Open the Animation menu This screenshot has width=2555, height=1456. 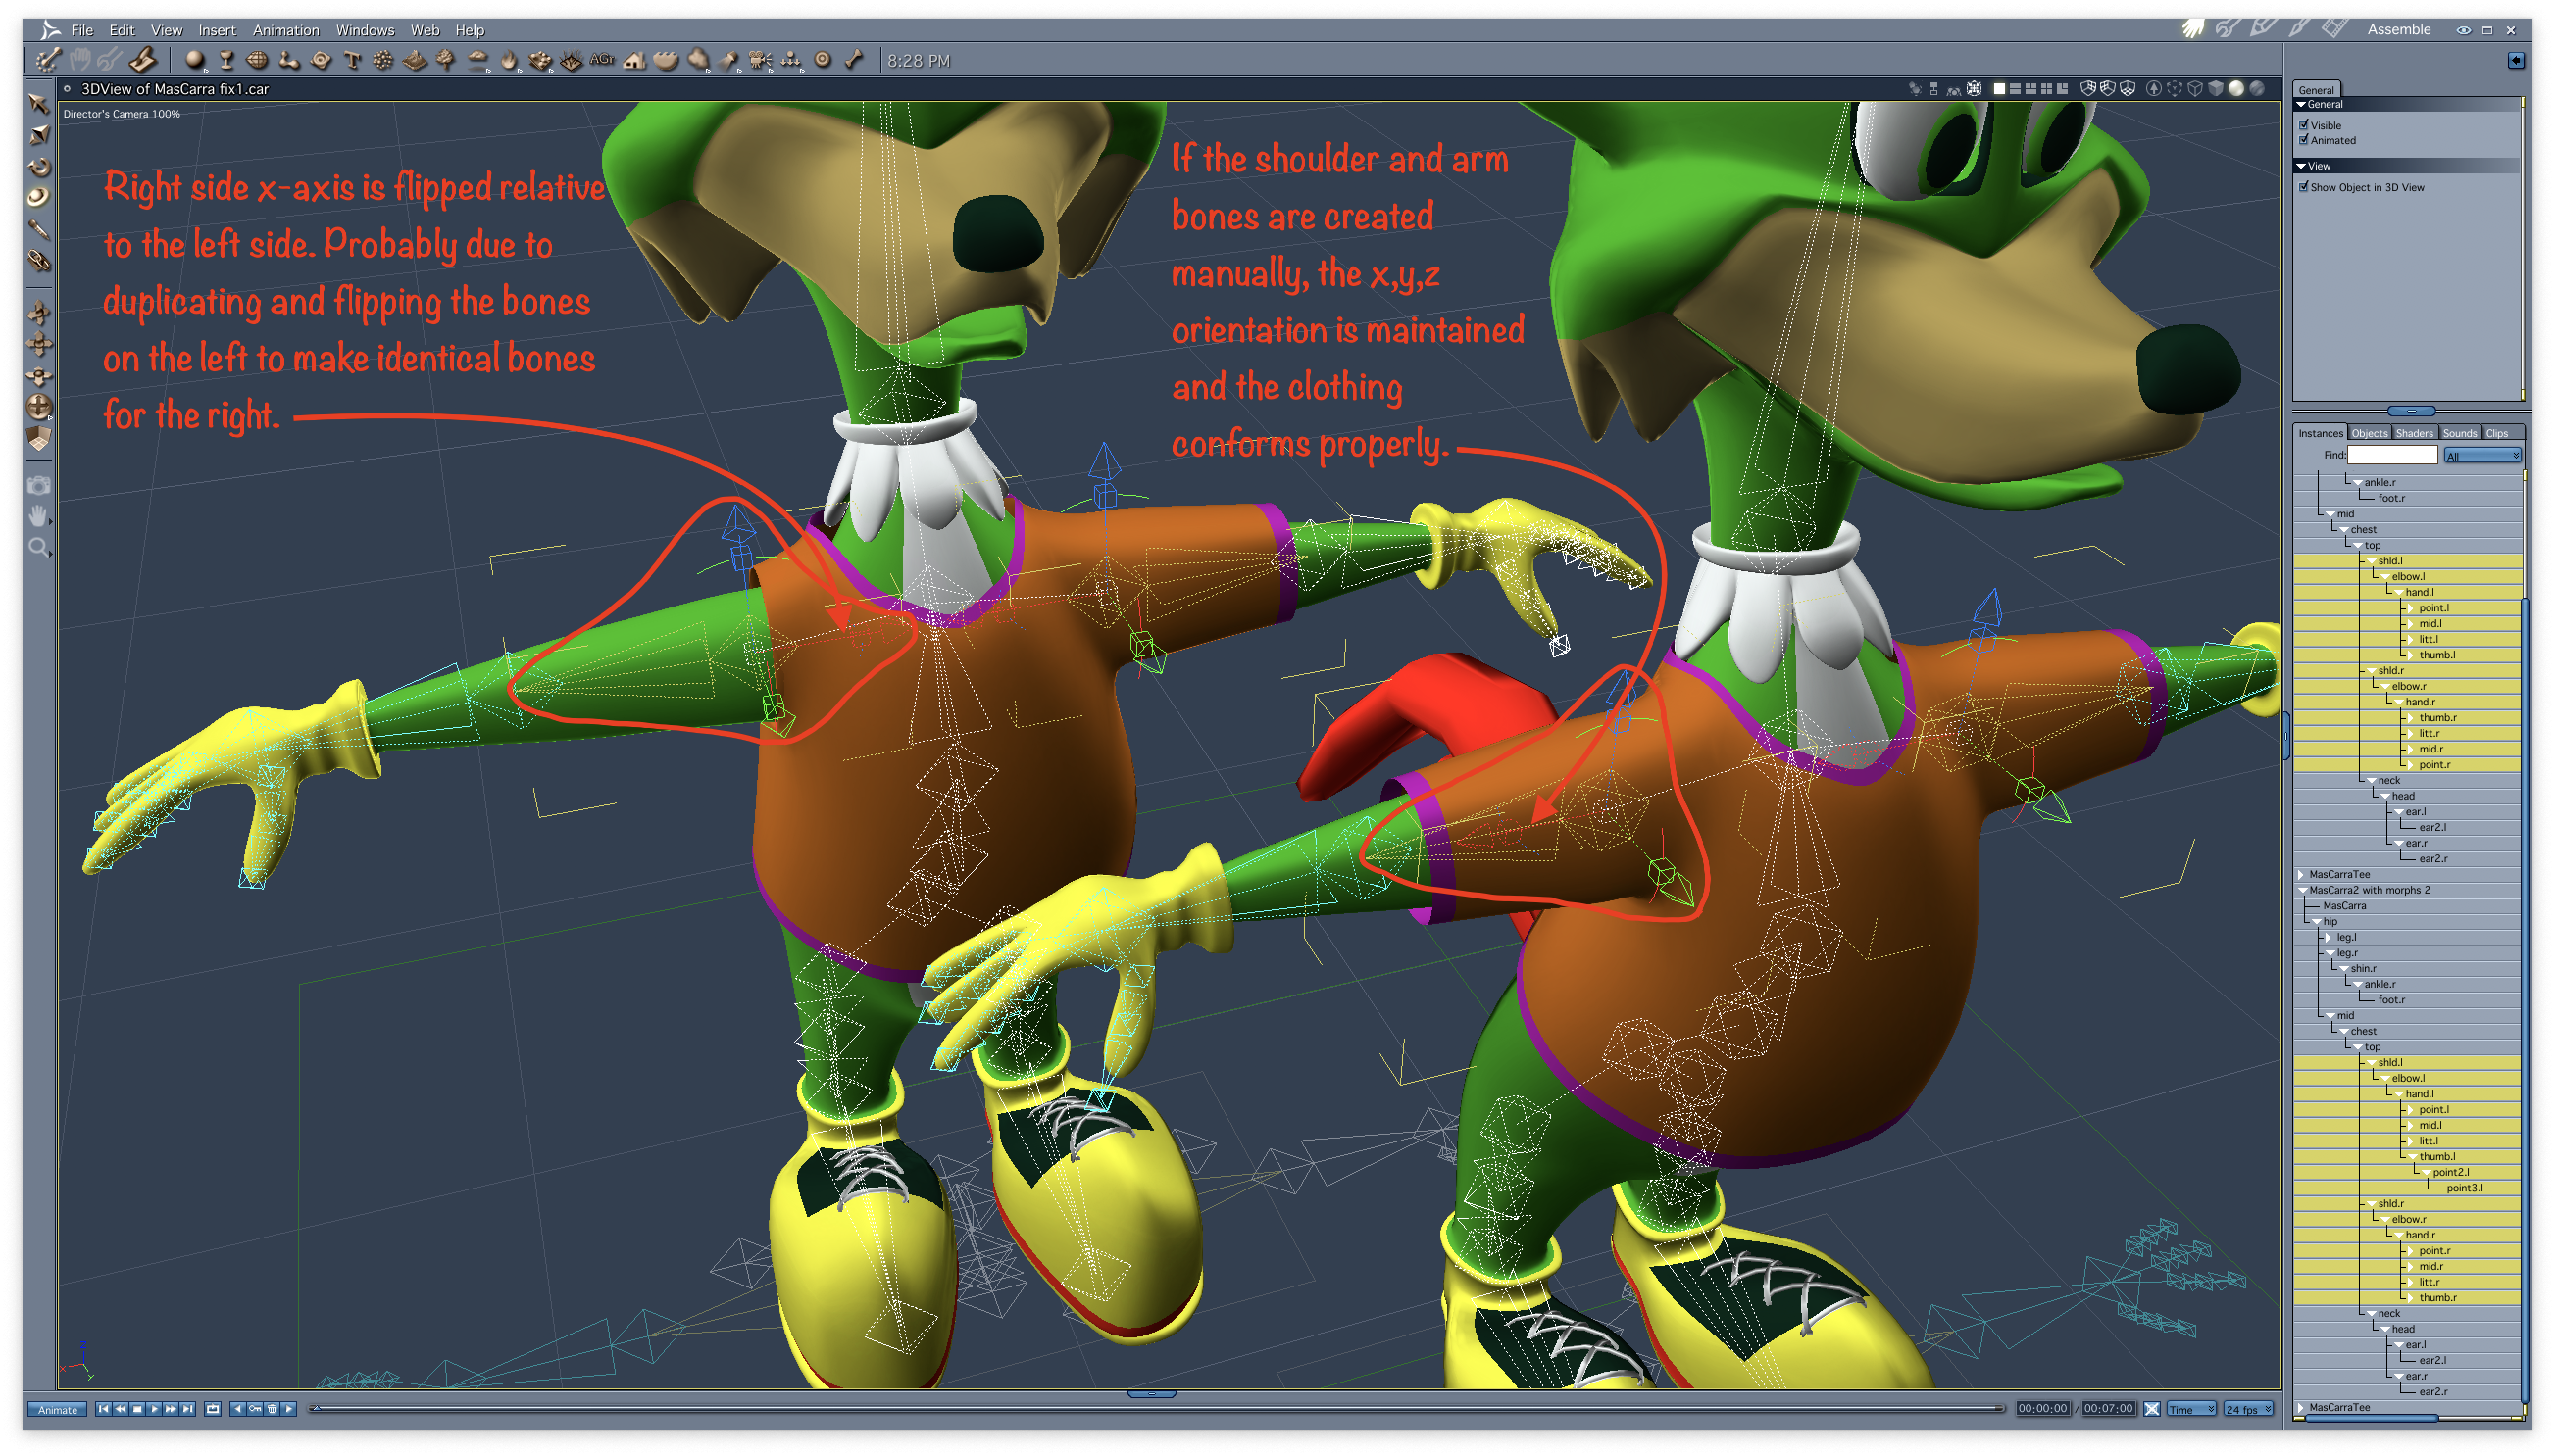pyautogui.click(x=285, y=30)
